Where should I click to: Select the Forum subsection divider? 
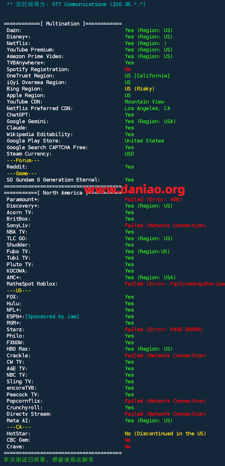pos(23,160)
